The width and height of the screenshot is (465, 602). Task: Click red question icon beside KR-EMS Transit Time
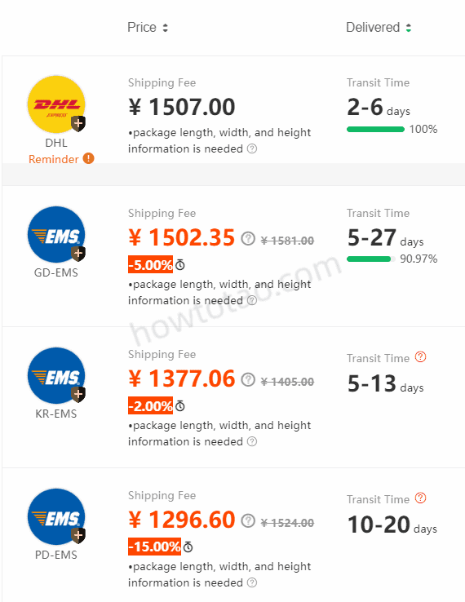click(421, 357)
